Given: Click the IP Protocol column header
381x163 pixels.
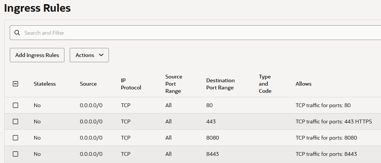Looking at the screenshot, I should [131, 84].
